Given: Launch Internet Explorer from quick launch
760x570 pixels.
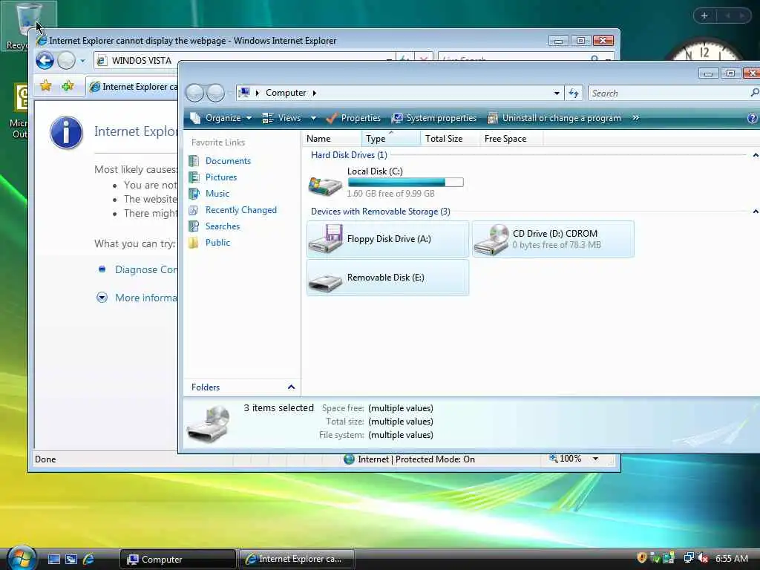Looking at the screenshot, I should (89, 559).
